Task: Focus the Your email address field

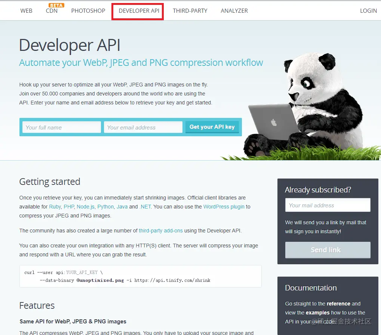Action: coord(143,127)
